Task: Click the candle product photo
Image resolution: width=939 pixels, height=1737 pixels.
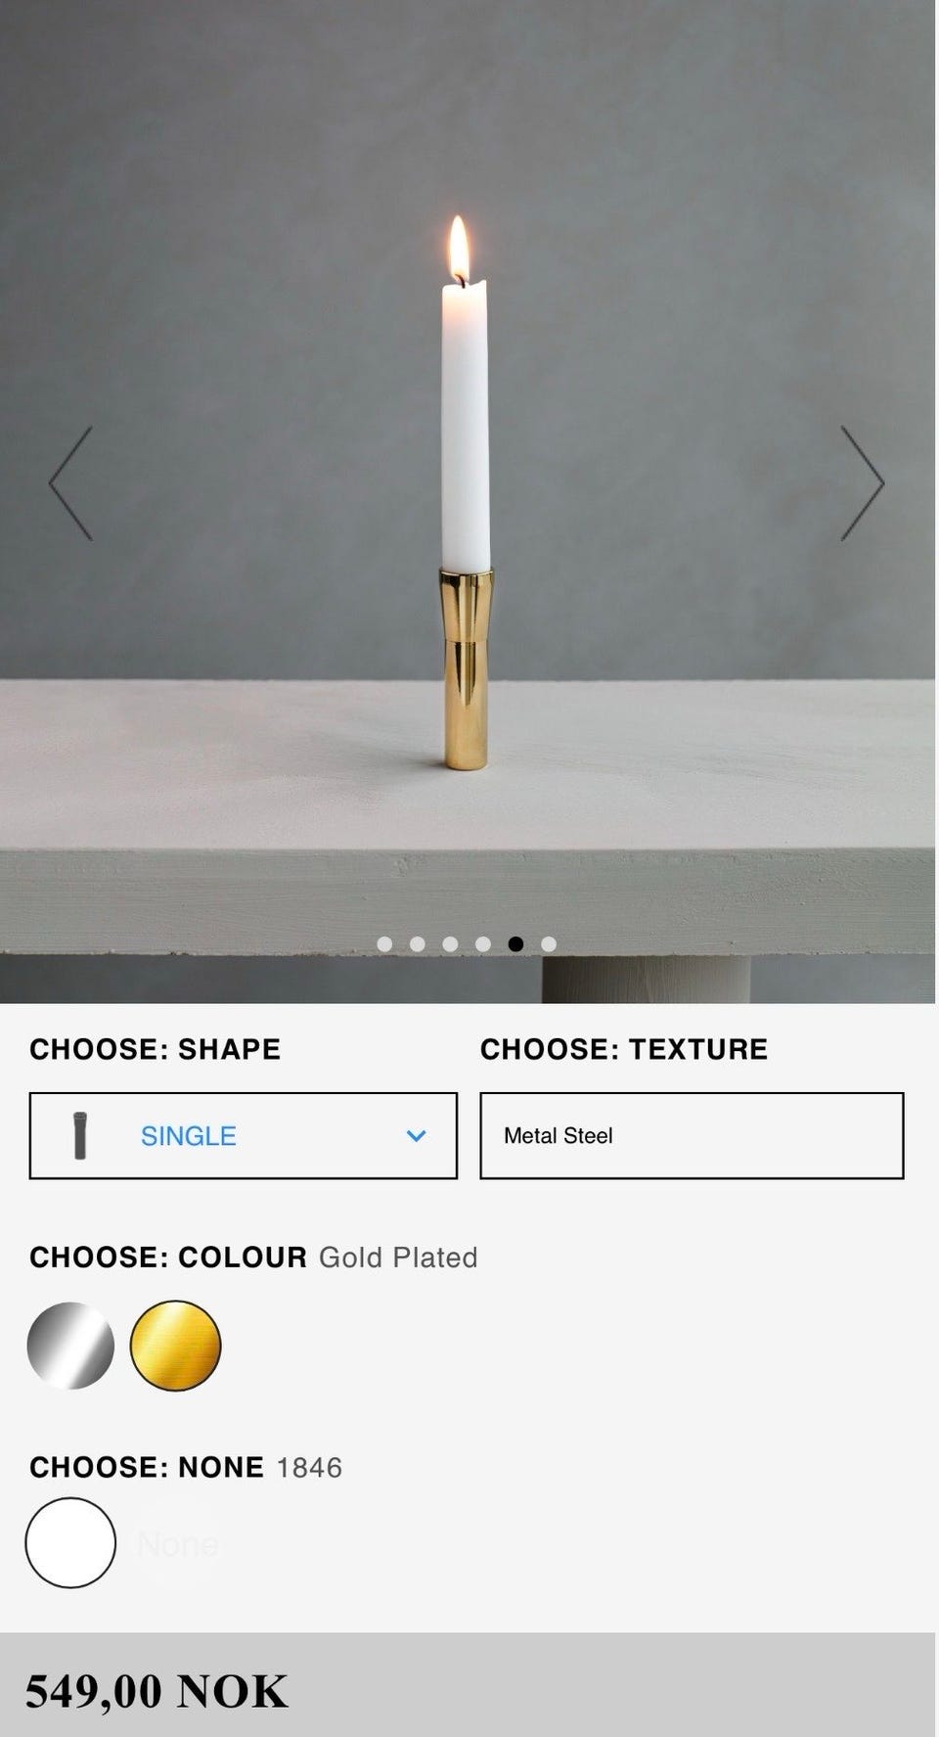Action: click(468, 501)
